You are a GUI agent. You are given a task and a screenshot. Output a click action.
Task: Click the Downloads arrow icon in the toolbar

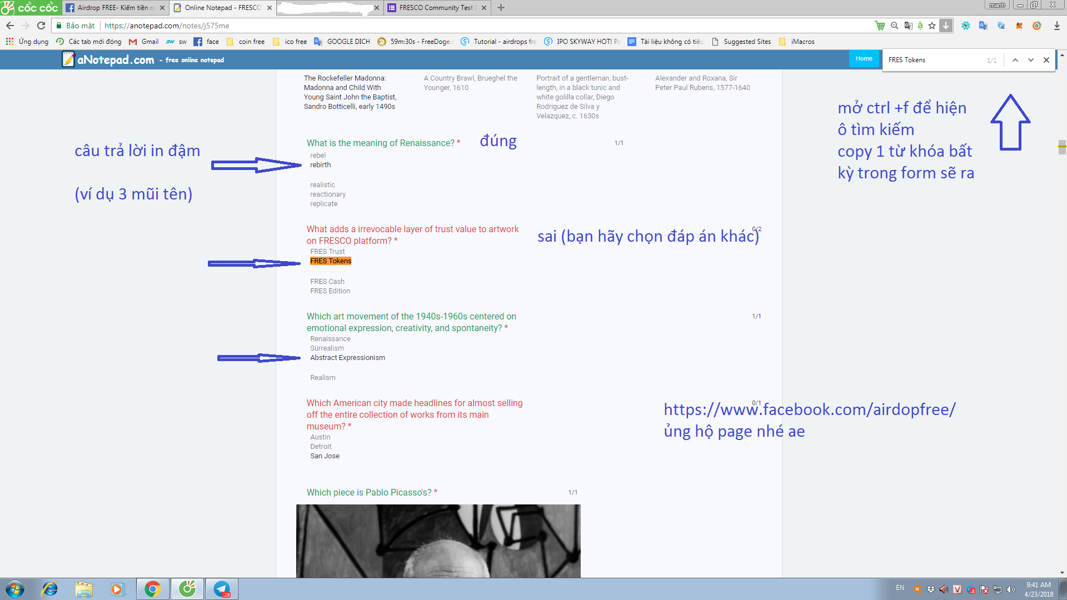(x=1056, y=26)
